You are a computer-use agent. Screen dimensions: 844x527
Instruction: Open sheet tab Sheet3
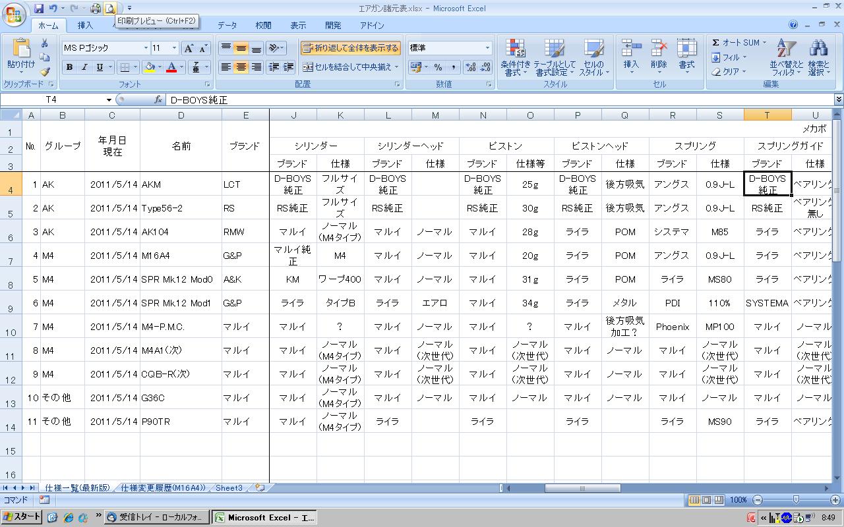click(229, 488)
